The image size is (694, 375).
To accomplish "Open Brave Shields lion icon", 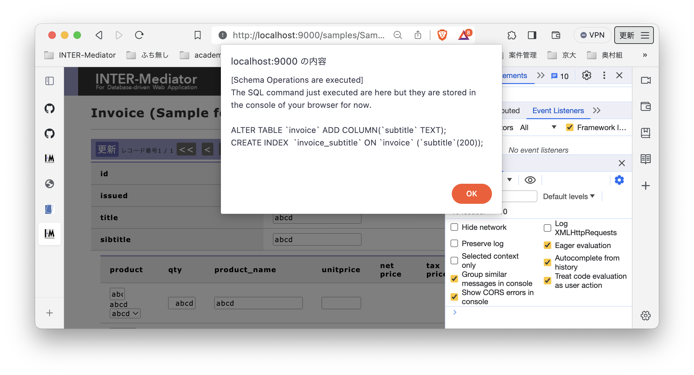I will pos(442,35).
